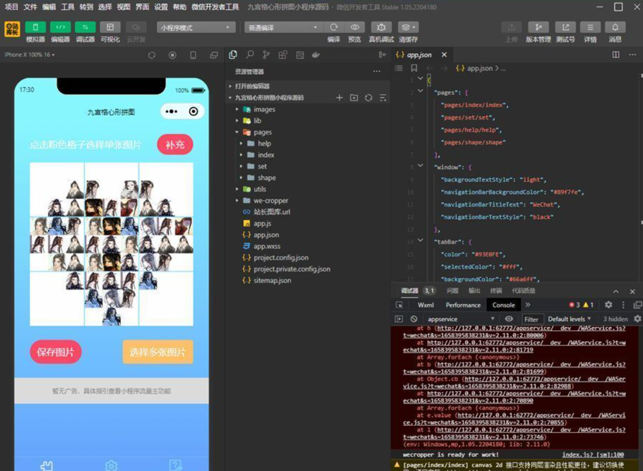The width and height of the screenshot is (643, 471).
Task: Open the 详情 details panel
Action: click(590, 27)
